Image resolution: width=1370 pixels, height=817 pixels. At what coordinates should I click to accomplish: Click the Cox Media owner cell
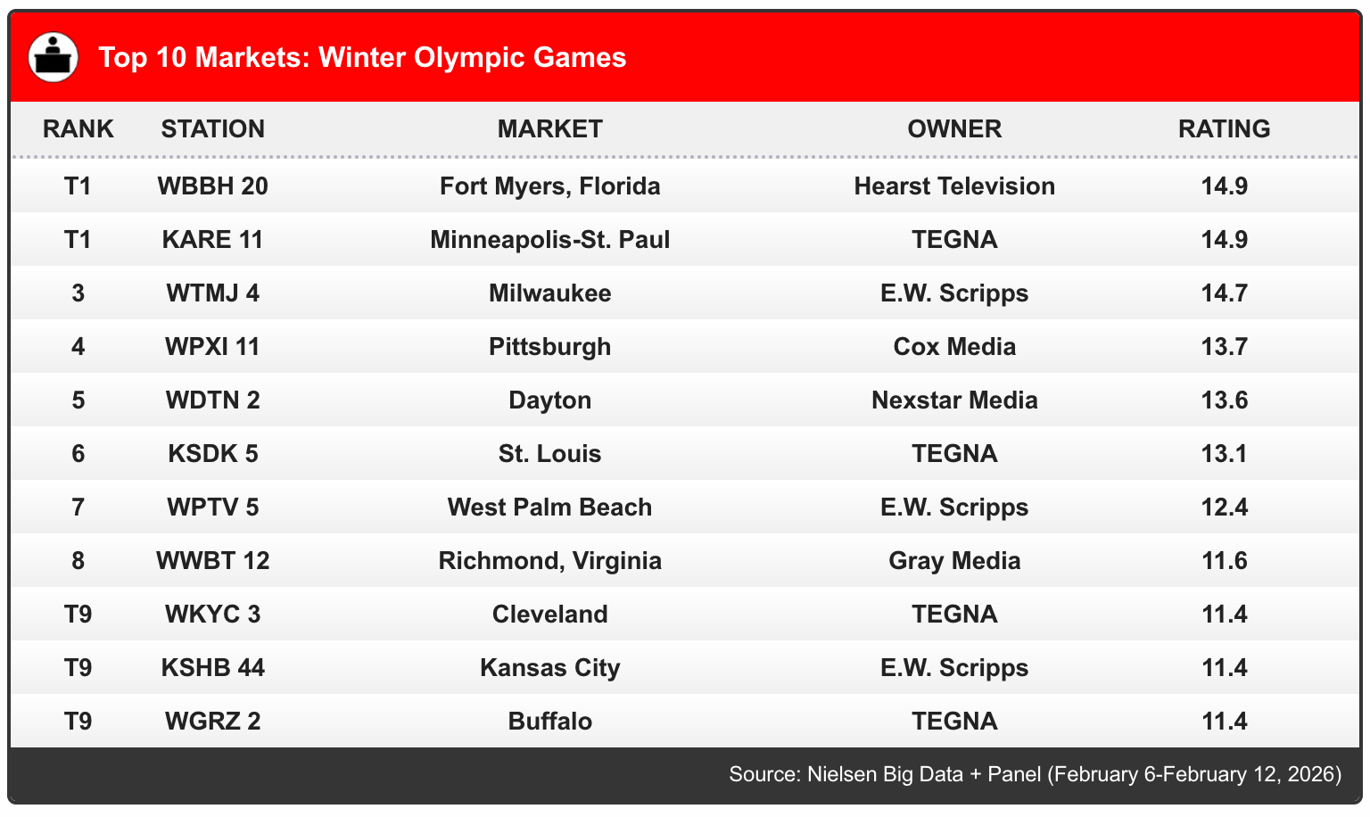click(954, 346)
